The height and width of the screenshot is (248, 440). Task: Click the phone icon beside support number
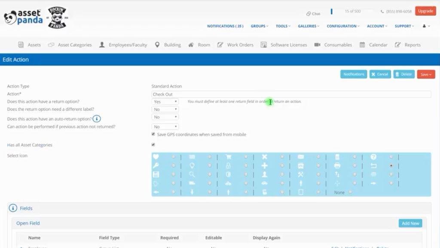point(382,12)
